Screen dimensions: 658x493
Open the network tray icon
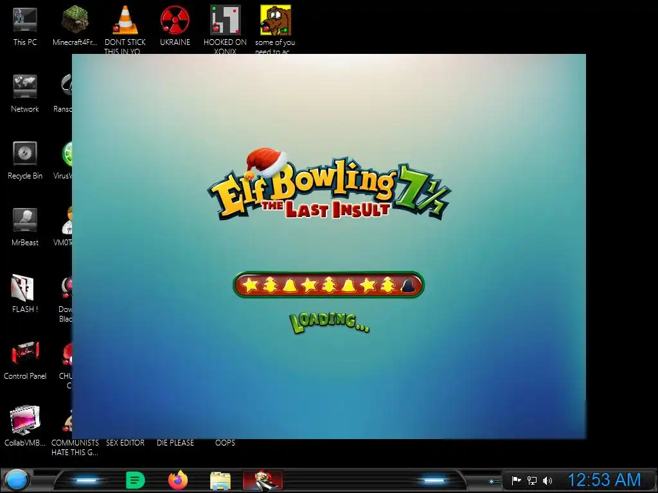531,480
